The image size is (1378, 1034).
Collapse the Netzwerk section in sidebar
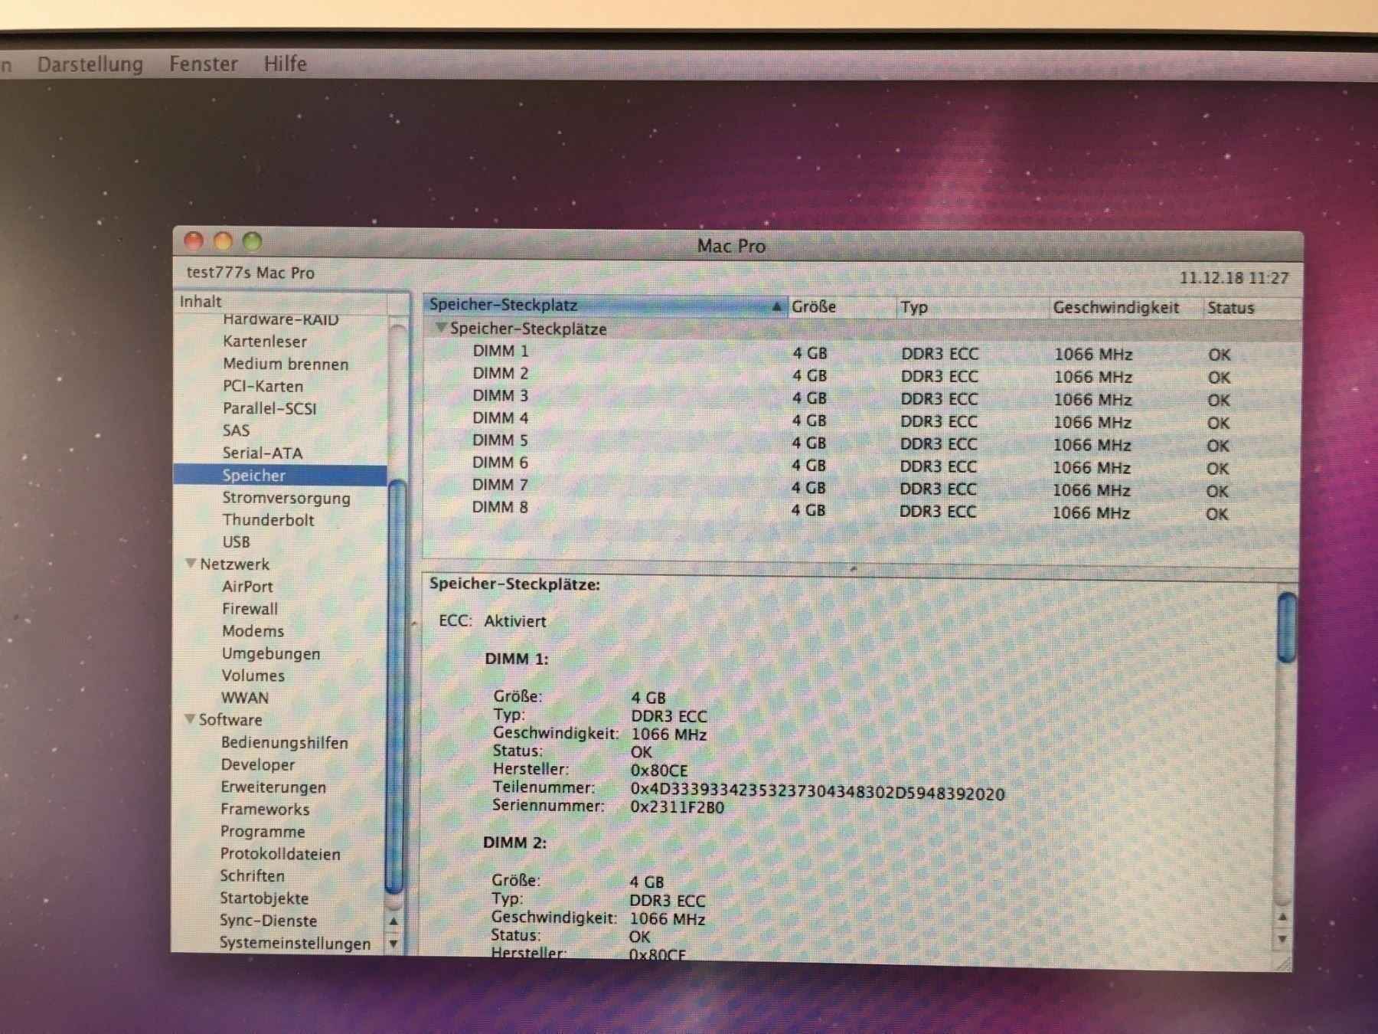(x=191, y=563)
